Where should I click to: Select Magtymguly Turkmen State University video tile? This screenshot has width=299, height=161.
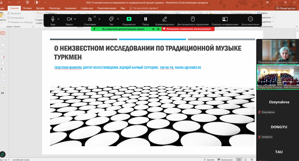tap(278, 77)
